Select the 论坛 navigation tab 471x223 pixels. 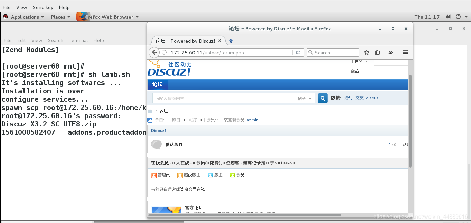(x=158, y=84)
